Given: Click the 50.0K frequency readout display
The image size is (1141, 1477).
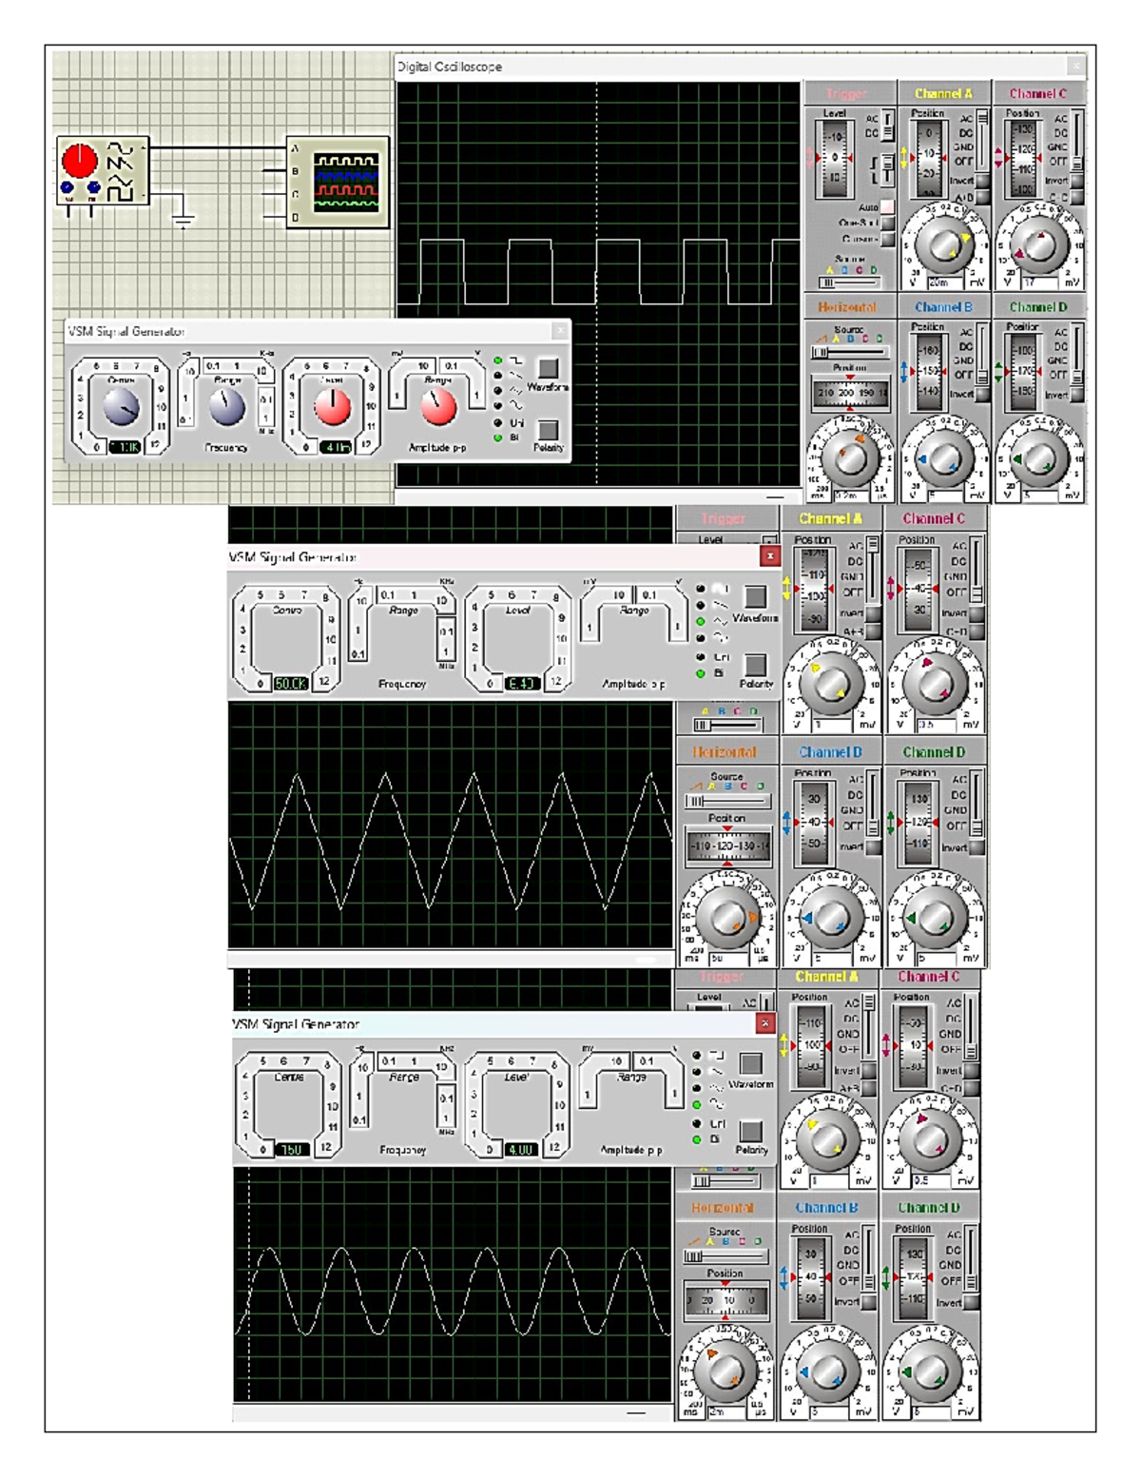Looking at the screenshot, I should click(x=291, y=683).
